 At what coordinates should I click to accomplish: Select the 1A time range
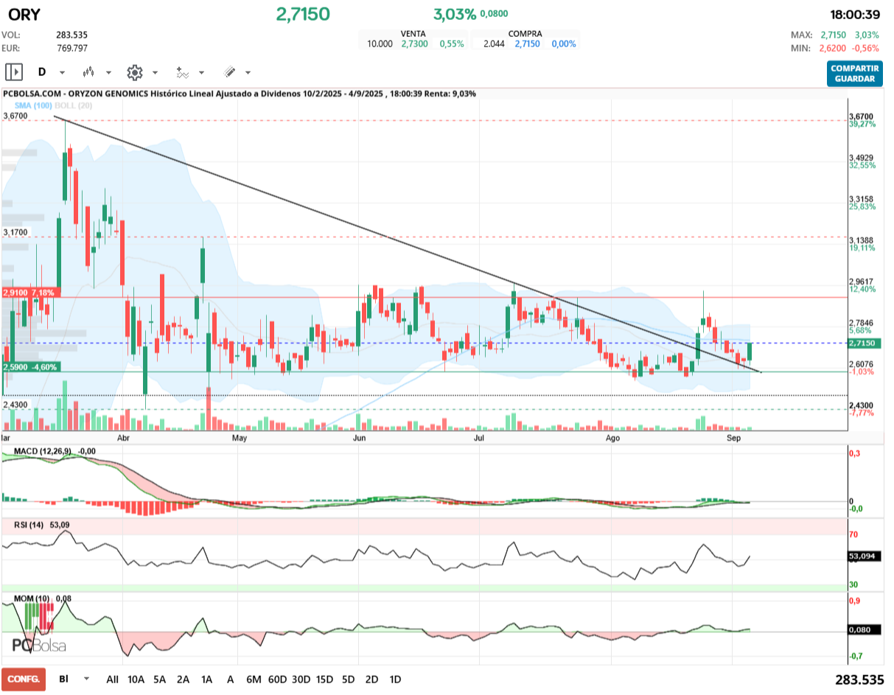[206, 679]
